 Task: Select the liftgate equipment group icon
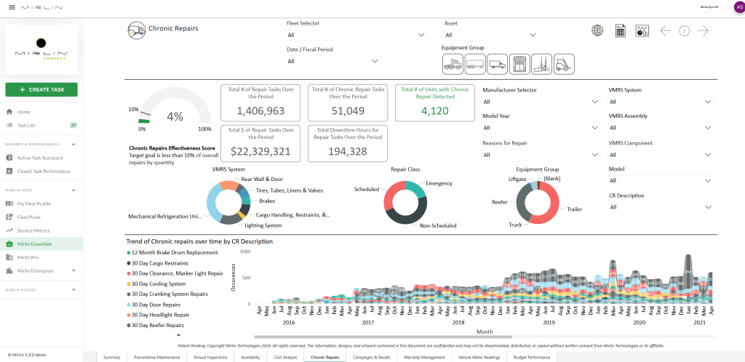(x=541, y=63)
